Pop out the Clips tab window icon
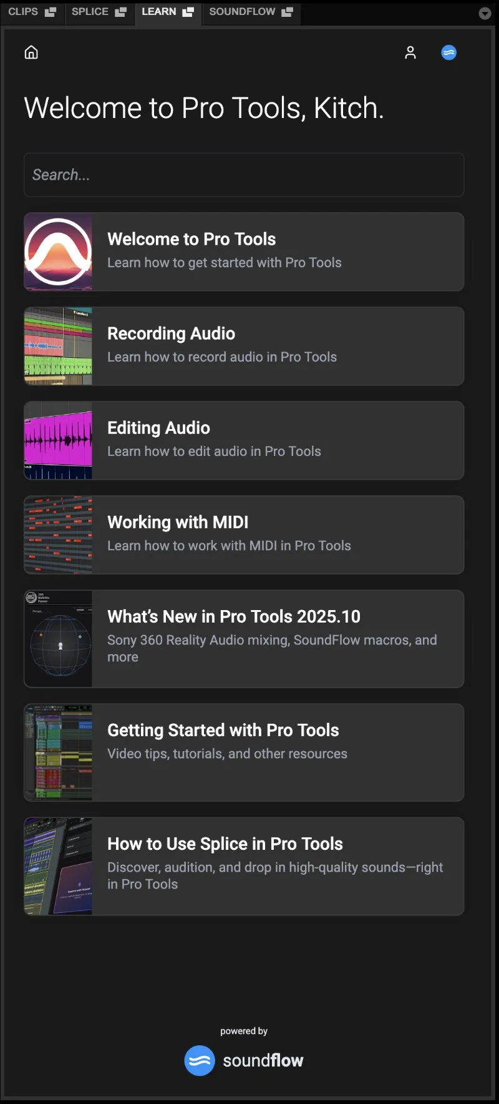The image size is (499, 1104). (51, 12)
